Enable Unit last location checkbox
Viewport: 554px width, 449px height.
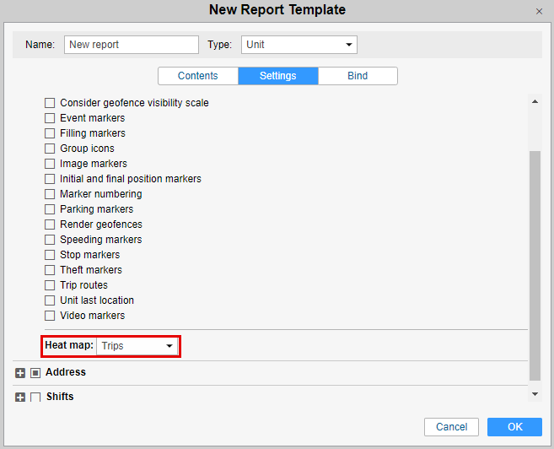pos(50,300)
